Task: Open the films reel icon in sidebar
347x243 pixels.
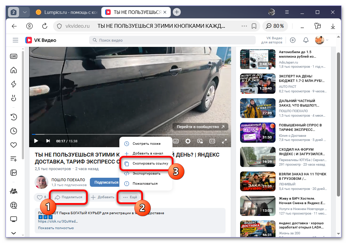Action: 14,206
